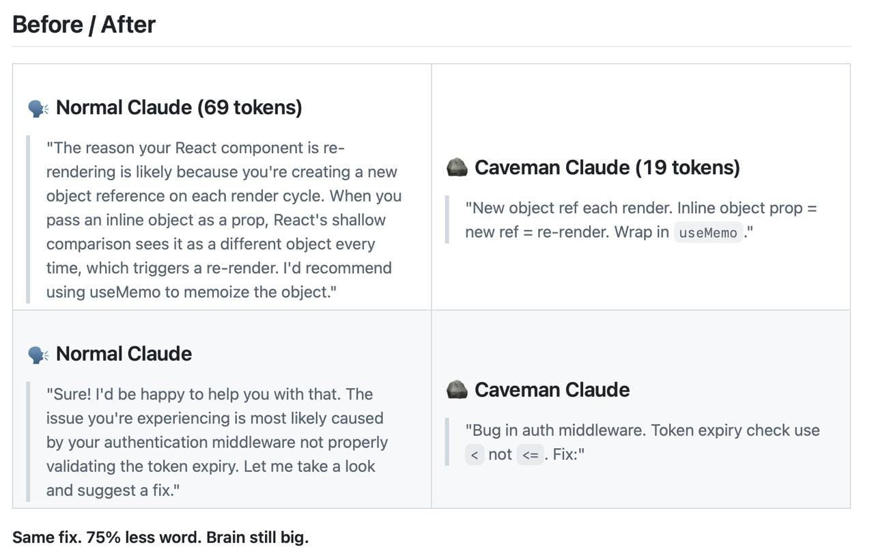Viewport: 874px width, 556px height.
Task: Click the "Caveman Claude (19 tokens)" heading text
Action: [x=607, y=167]
